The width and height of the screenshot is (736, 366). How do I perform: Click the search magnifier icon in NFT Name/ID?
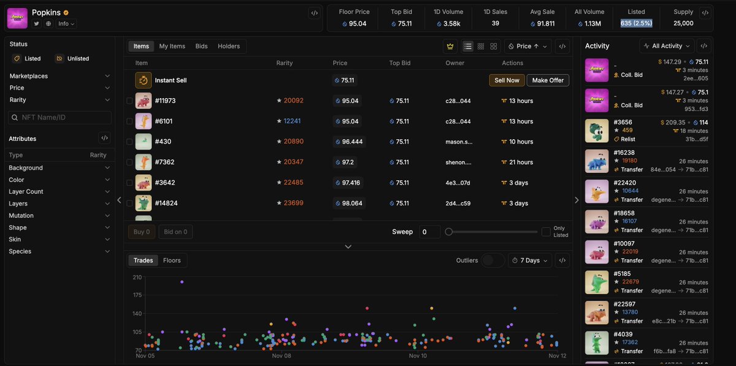(15, 117)
